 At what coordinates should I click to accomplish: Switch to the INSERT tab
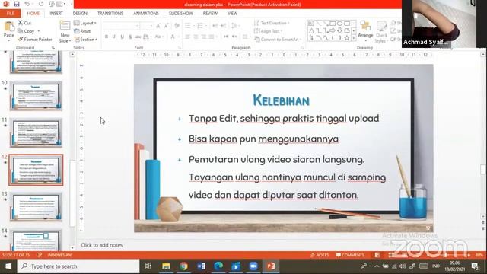(x=56, y=14)
